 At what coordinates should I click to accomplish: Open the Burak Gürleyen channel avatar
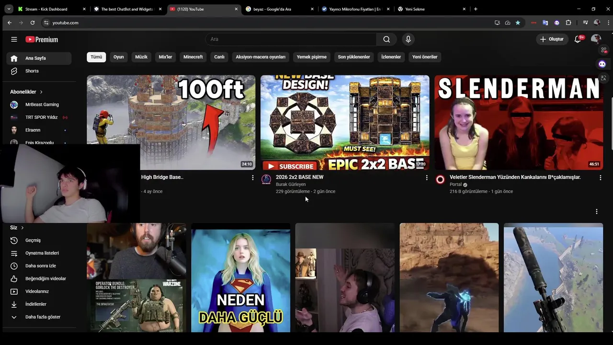(x=266, y=180)
